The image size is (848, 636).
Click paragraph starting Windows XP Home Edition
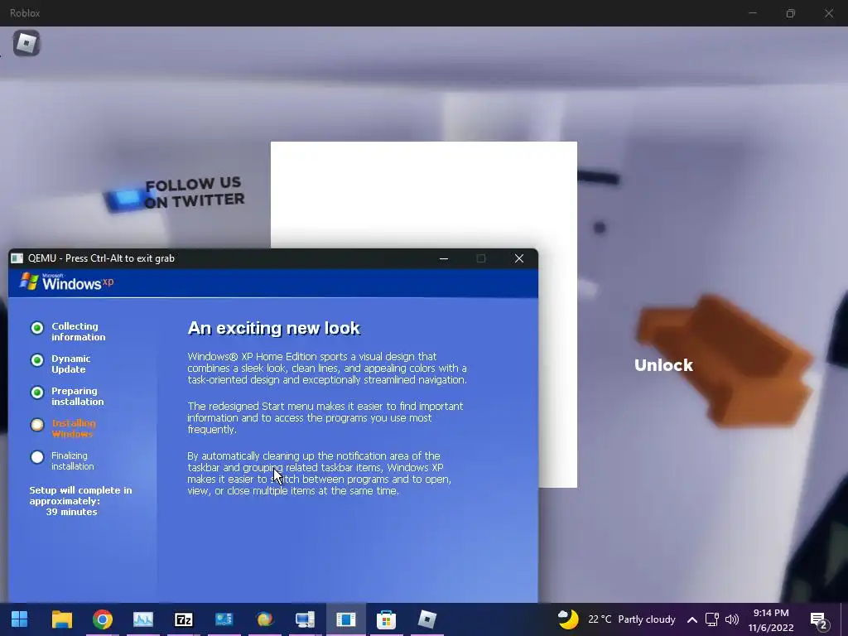point(327,369)
